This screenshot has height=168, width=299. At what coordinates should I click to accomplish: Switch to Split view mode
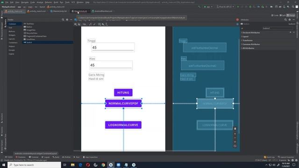point(283,15)
